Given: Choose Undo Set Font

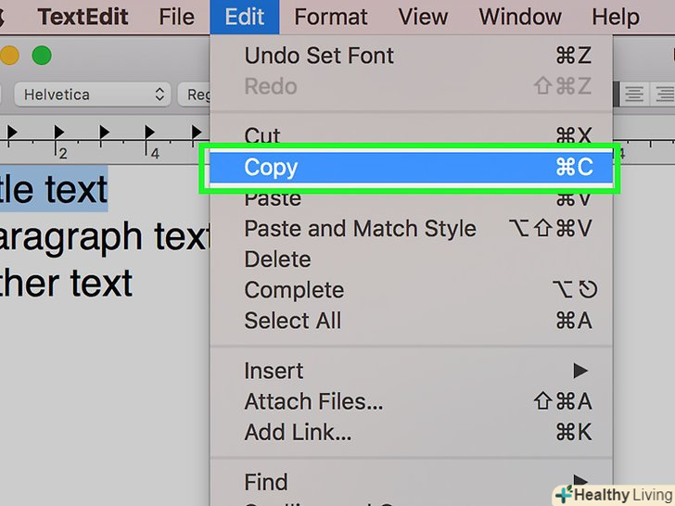Looking at the screenshot, I should click(x=411, y=56).
